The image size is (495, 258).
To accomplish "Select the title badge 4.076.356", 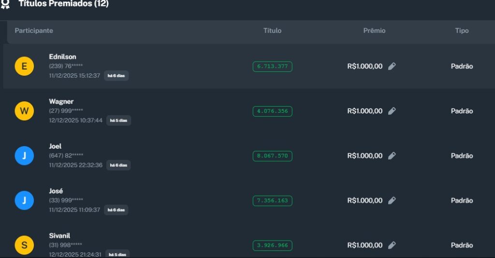I will point(272,111).
